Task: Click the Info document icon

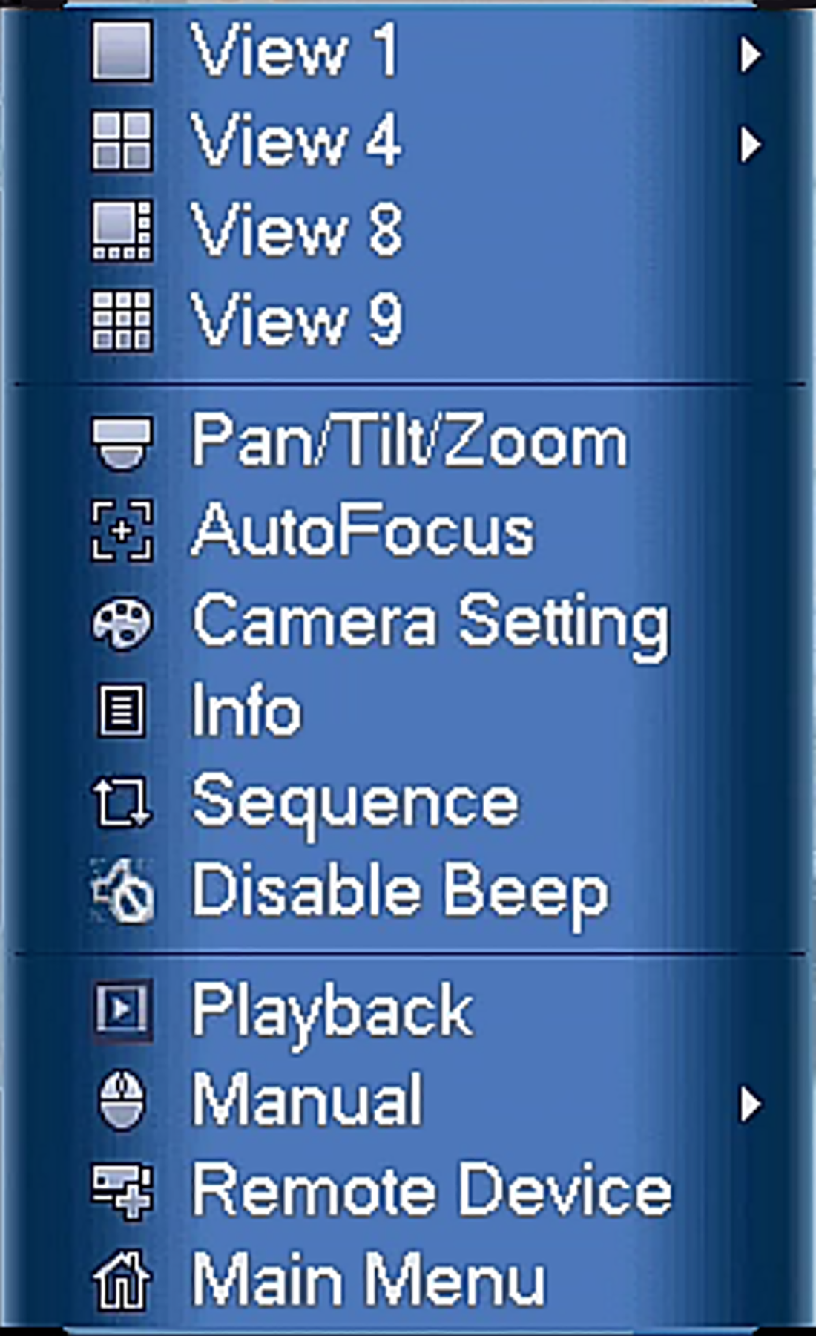Action: click(121, 712)
